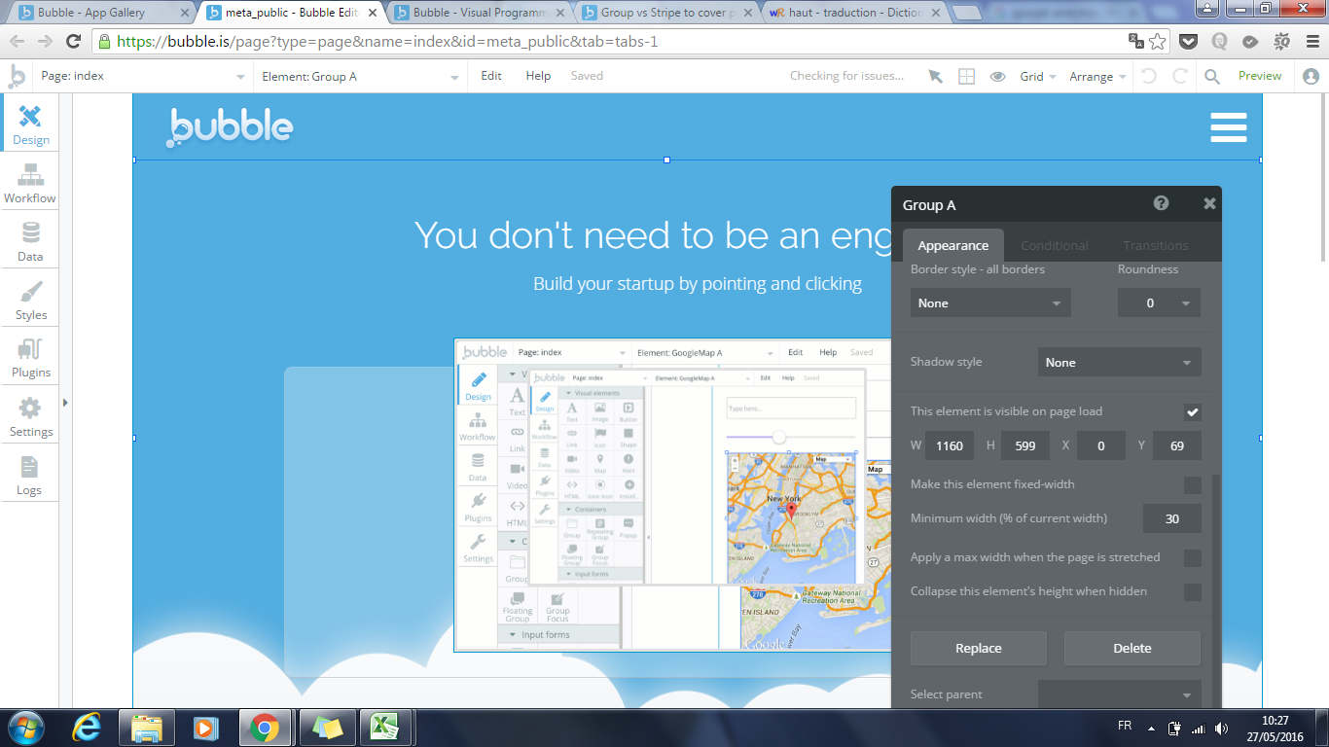Click the height (H) input field
The image size is (1329, 747).
pyautogui.click(x=1025, y=445)
